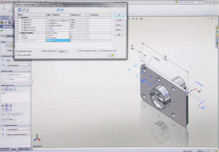This screenshot has width=219, height=152.
Task: Click the Undo arrow in equations dialog
Action: click(x=58, y=10)
